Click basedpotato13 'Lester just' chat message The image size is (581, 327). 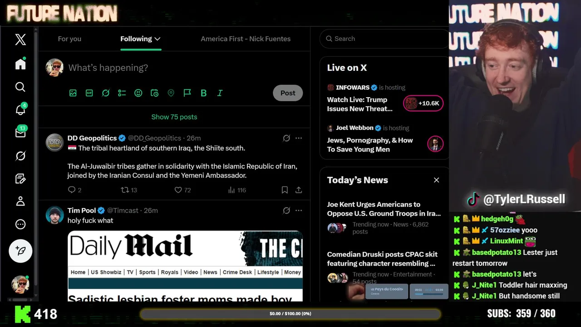click(x=505, y=258)
